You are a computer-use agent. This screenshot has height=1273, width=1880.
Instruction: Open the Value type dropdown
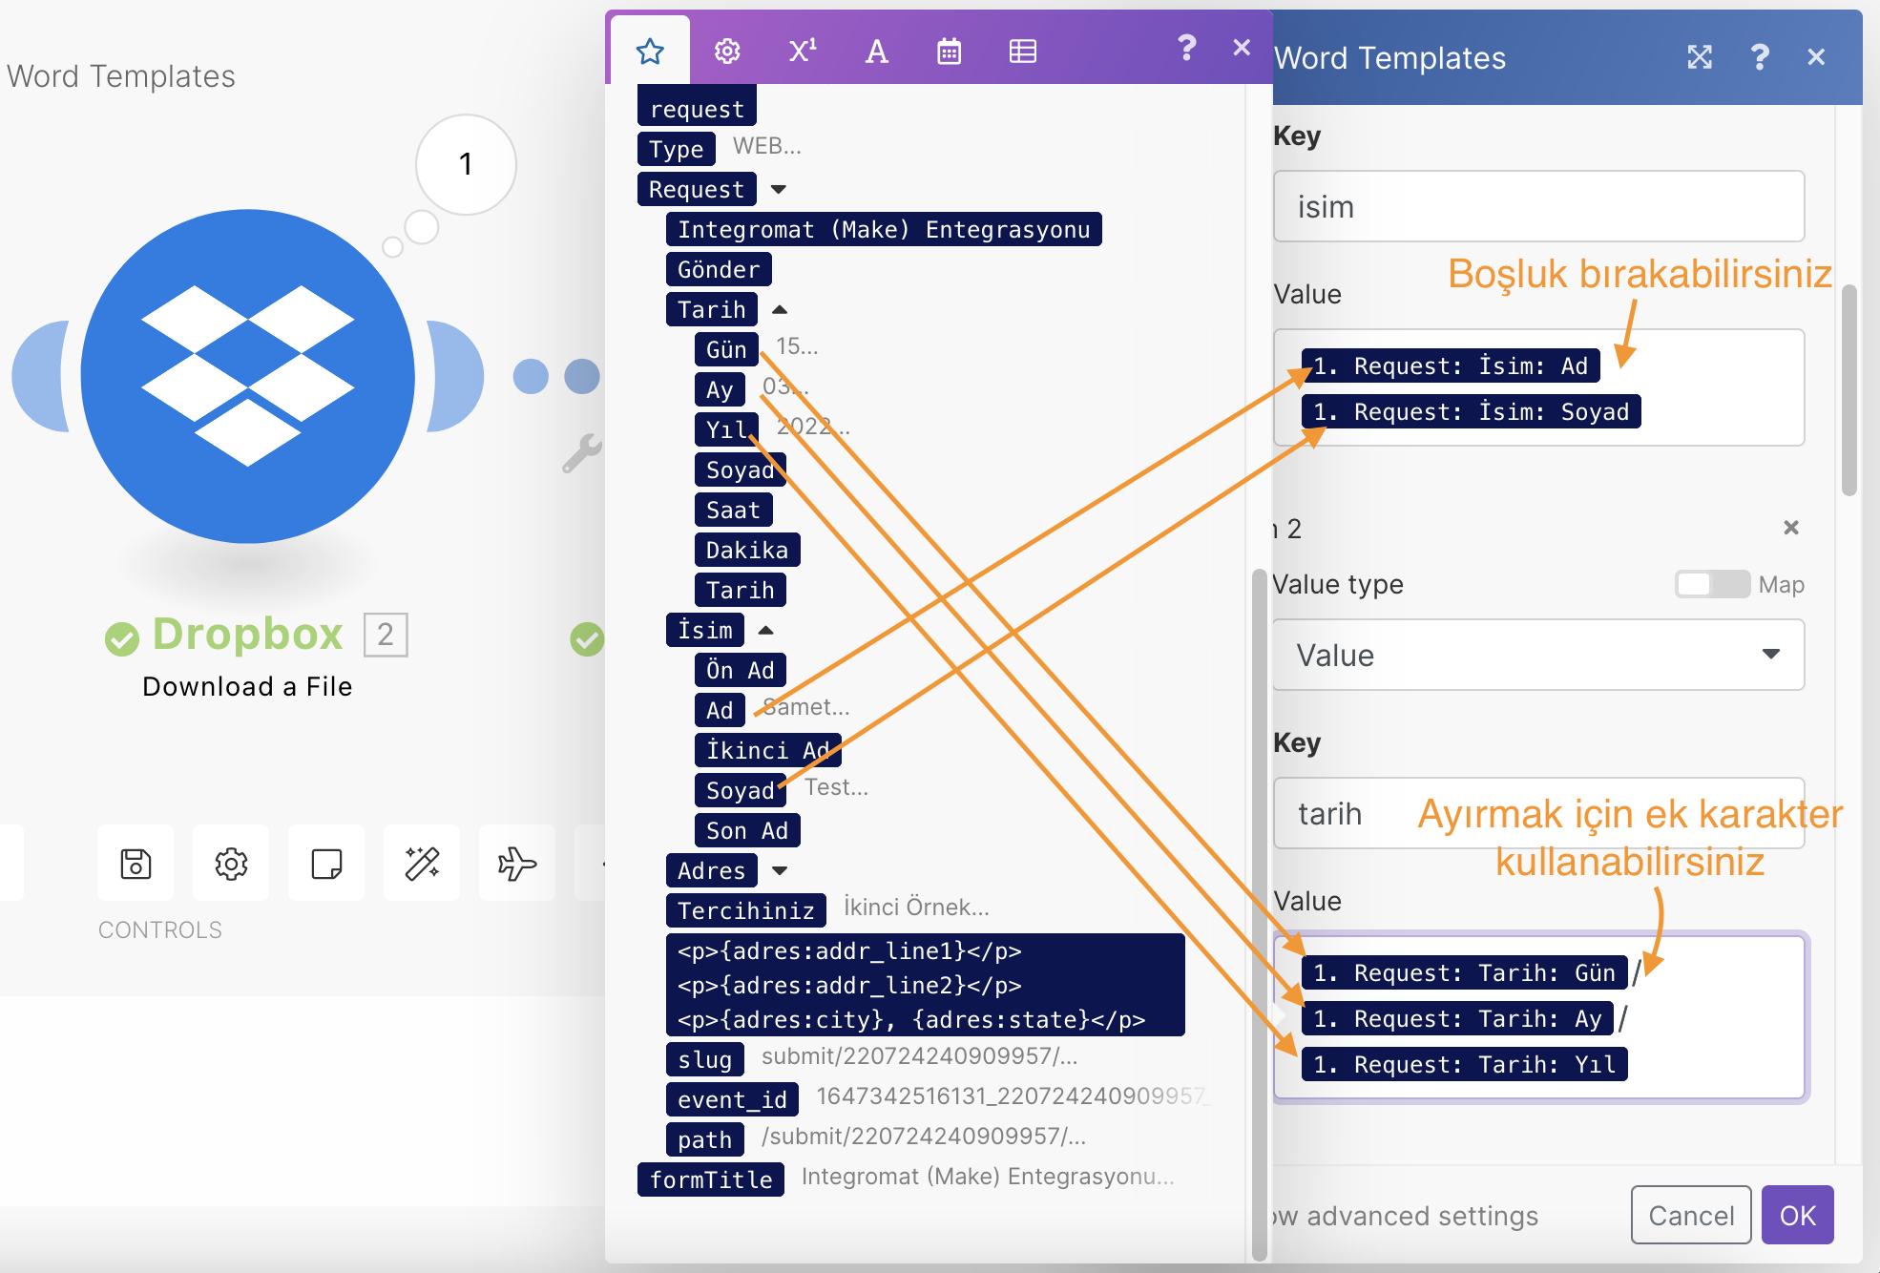(x=1538, y=655)
